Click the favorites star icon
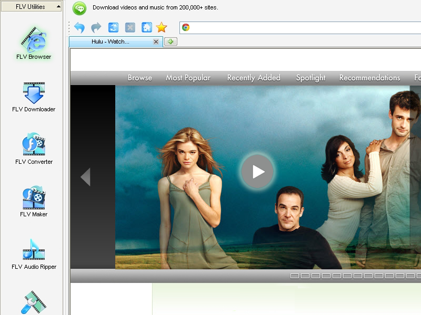The image size is (421, 315). 162,28
